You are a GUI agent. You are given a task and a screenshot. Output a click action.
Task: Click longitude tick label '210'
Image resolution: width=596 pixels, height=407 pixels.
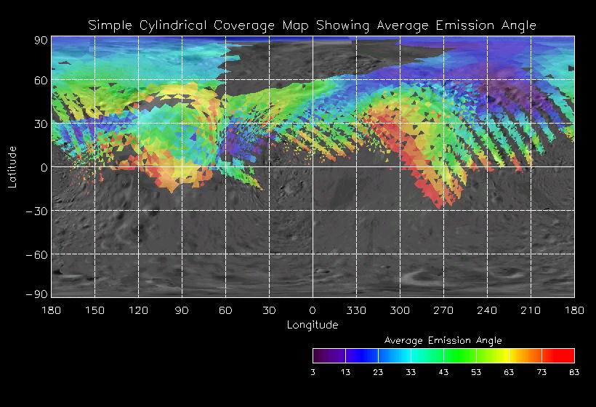click(x=531, y=310)
